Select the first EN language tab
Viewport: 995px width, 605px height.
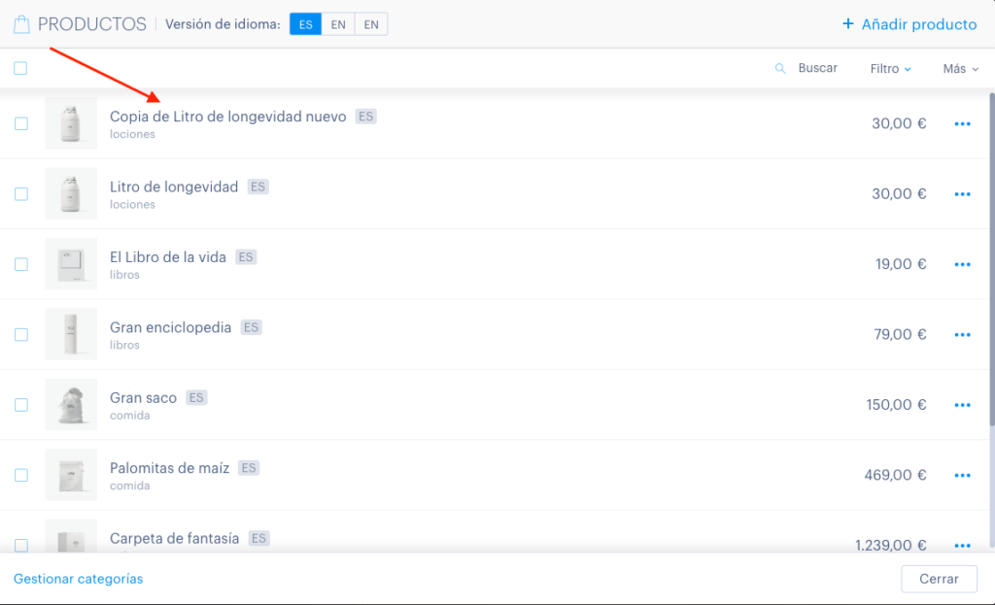point(338,24)
